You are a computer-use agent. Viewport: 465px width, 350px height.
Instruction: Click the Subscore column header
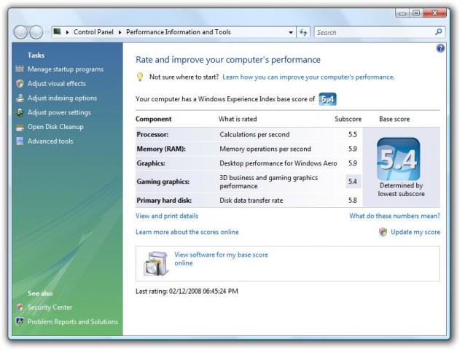pos(348,119)
